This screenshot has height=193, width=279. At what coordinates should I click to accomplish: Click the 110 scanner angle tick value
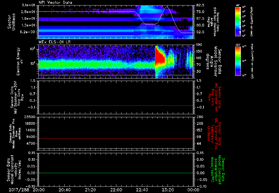tap(199, 58)
